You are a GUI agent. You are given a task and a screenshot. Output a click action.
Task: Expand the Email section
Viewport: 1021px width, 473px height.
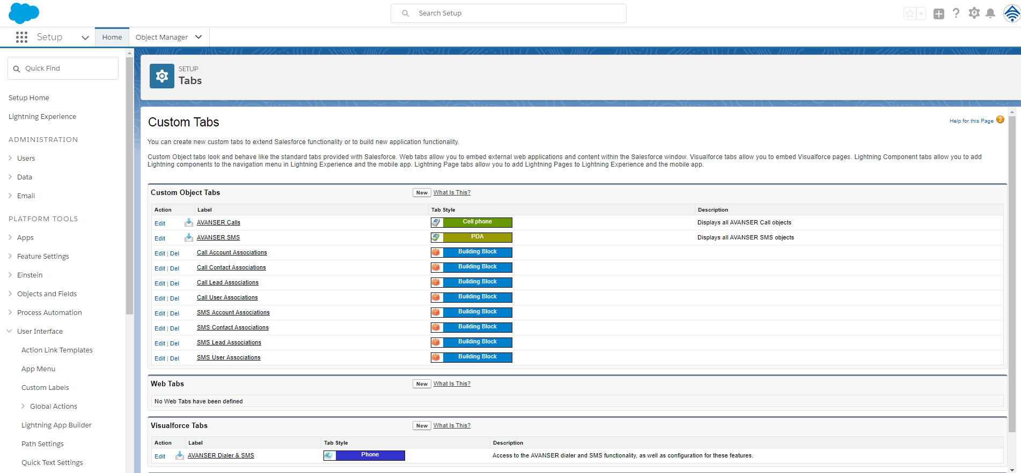[x=10, y=196]
